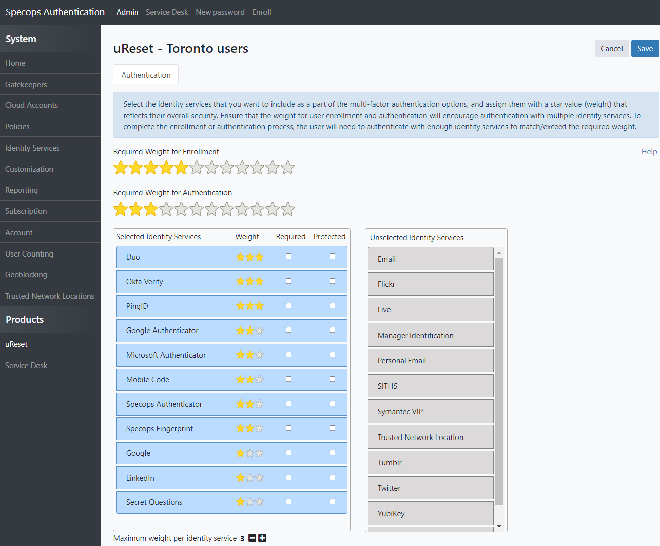Open Service Desk in top navigation
This screenshot has width=660, height=546.
click(x=167, y=12)
